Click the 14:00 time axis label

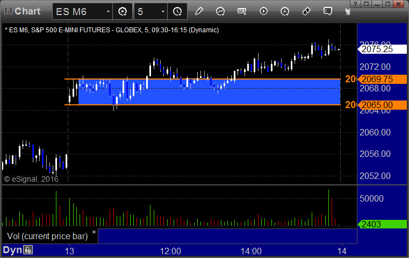(x=251, y=251)
